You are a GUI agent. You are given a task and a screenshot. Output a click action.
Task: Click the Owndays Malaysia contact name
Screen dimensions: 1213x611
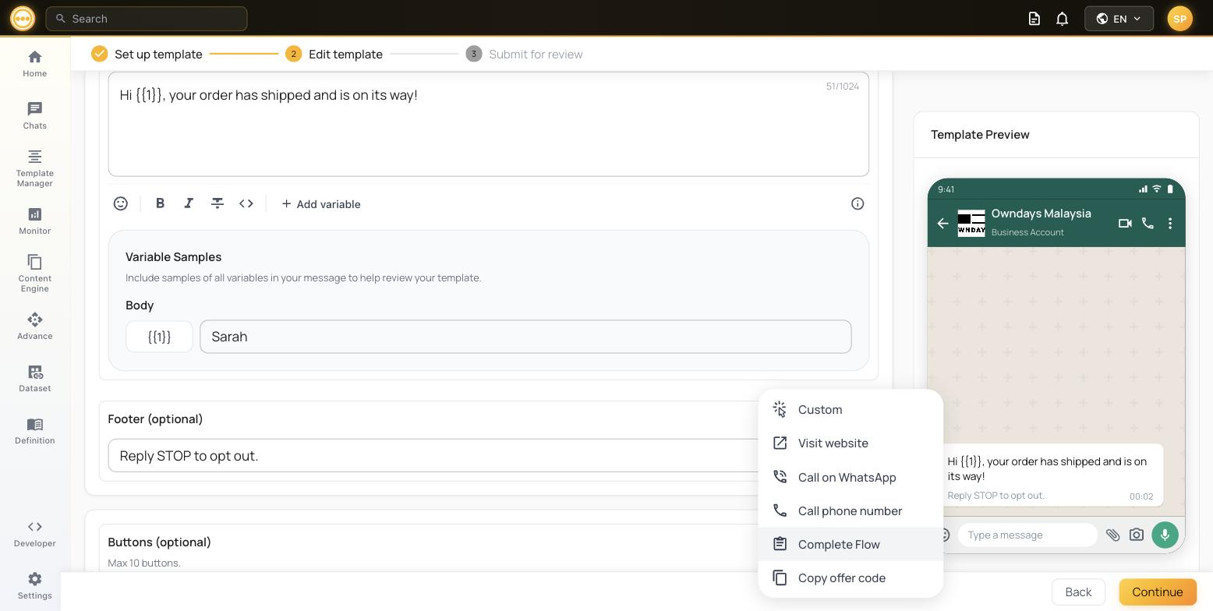(x=1041, y=214)
